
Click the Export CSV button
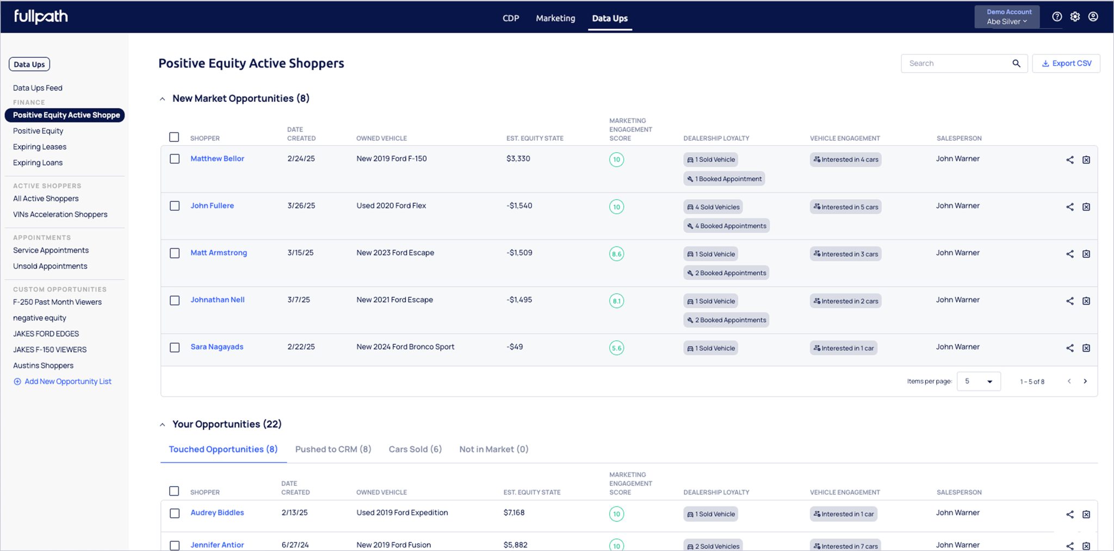pyautogui.click(x=1066, y=63)
